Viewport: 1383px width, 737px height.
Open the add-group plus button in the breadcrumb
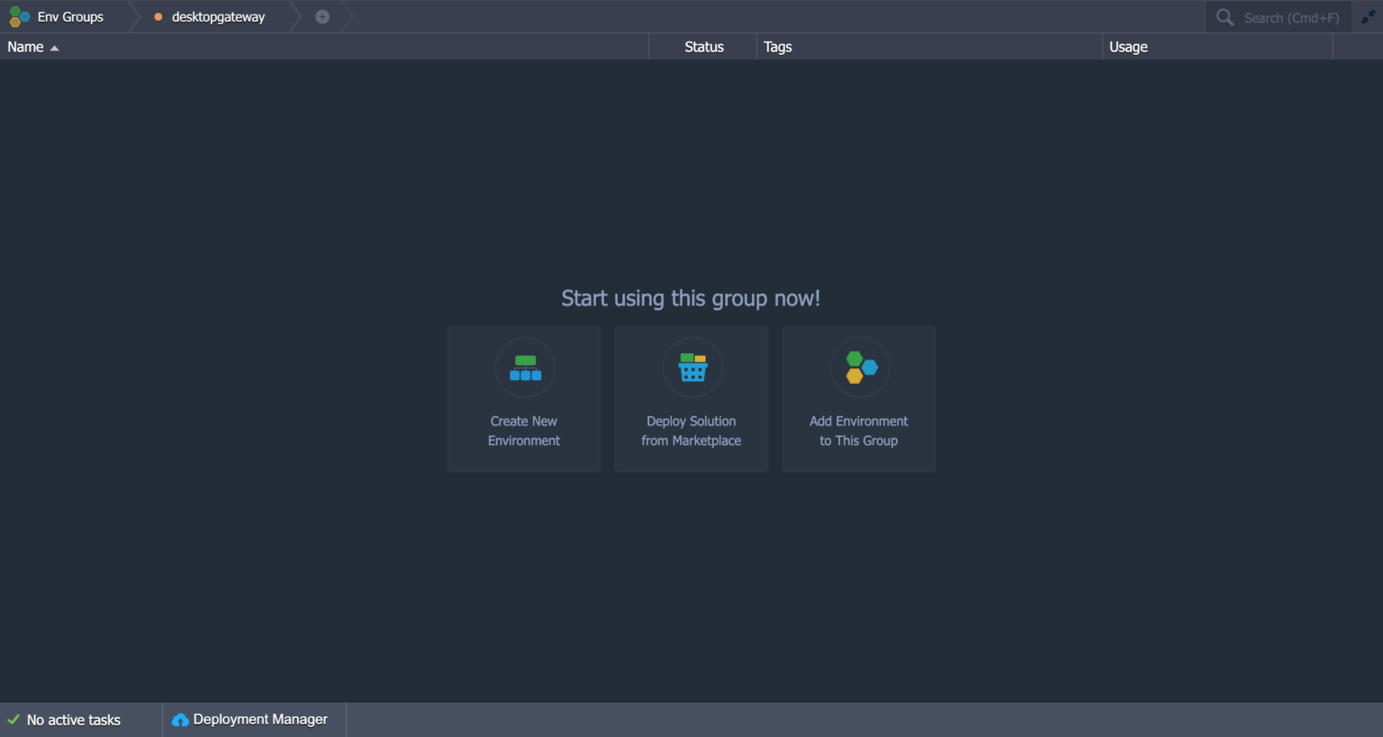321,16
